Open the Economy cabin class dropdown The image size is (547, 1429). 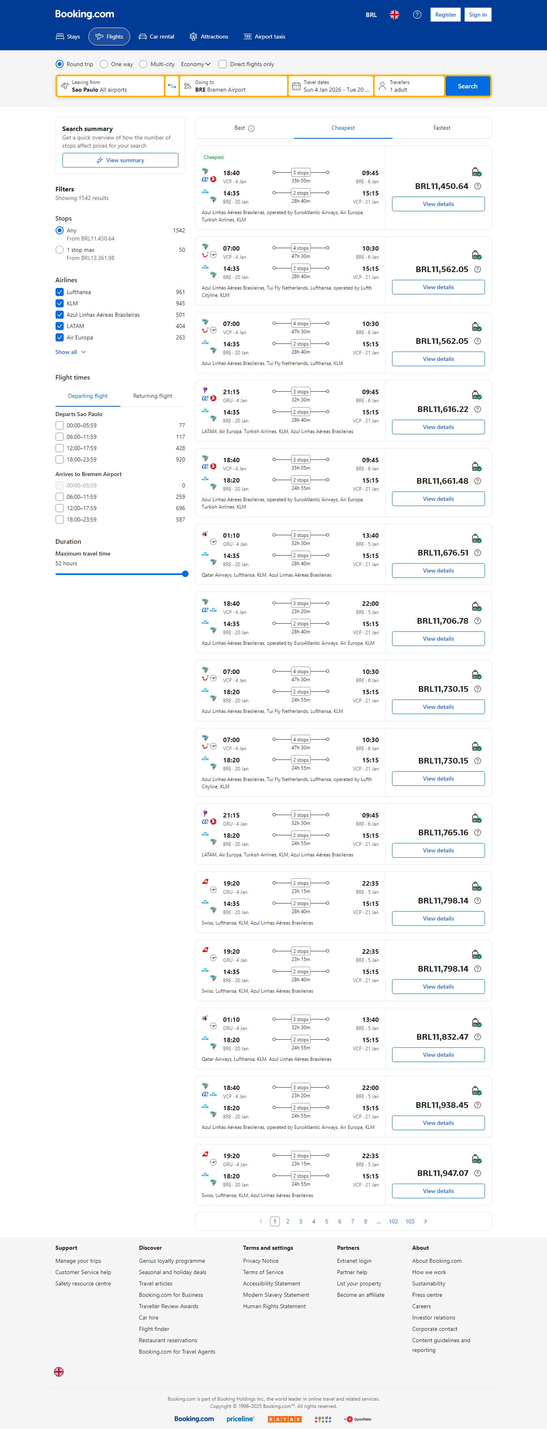coord(195,64)
